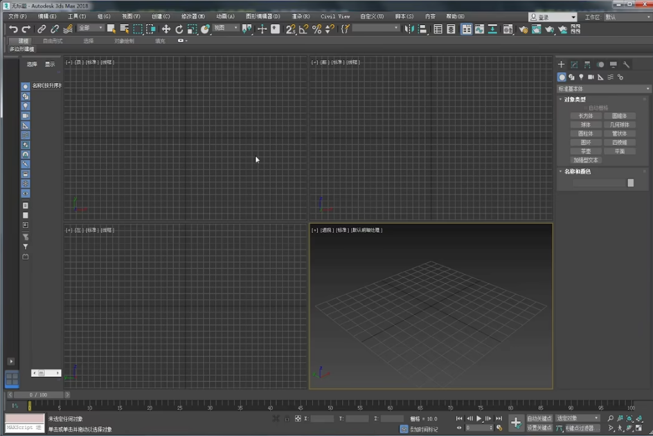Open the Utilities wrench panel
Screen dimensions: 653x436
pyautogui.click(x=626, y=64)
